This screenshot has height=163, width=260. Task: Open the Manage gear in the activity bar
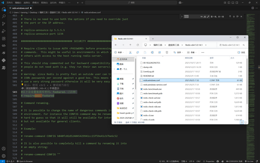pos(4,156)
